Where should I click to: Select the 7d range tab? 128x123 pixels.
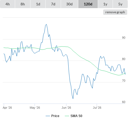tap(53, 4)
